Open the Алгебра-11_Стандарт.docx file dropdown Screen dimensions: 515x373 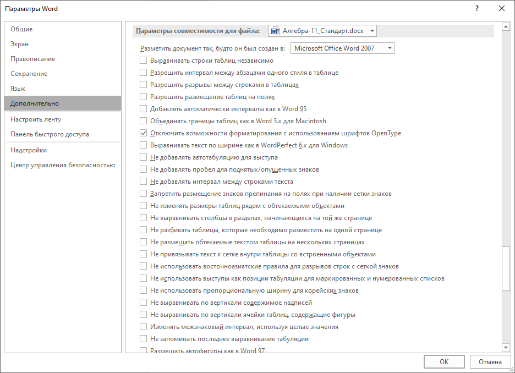tap(322, 31)
